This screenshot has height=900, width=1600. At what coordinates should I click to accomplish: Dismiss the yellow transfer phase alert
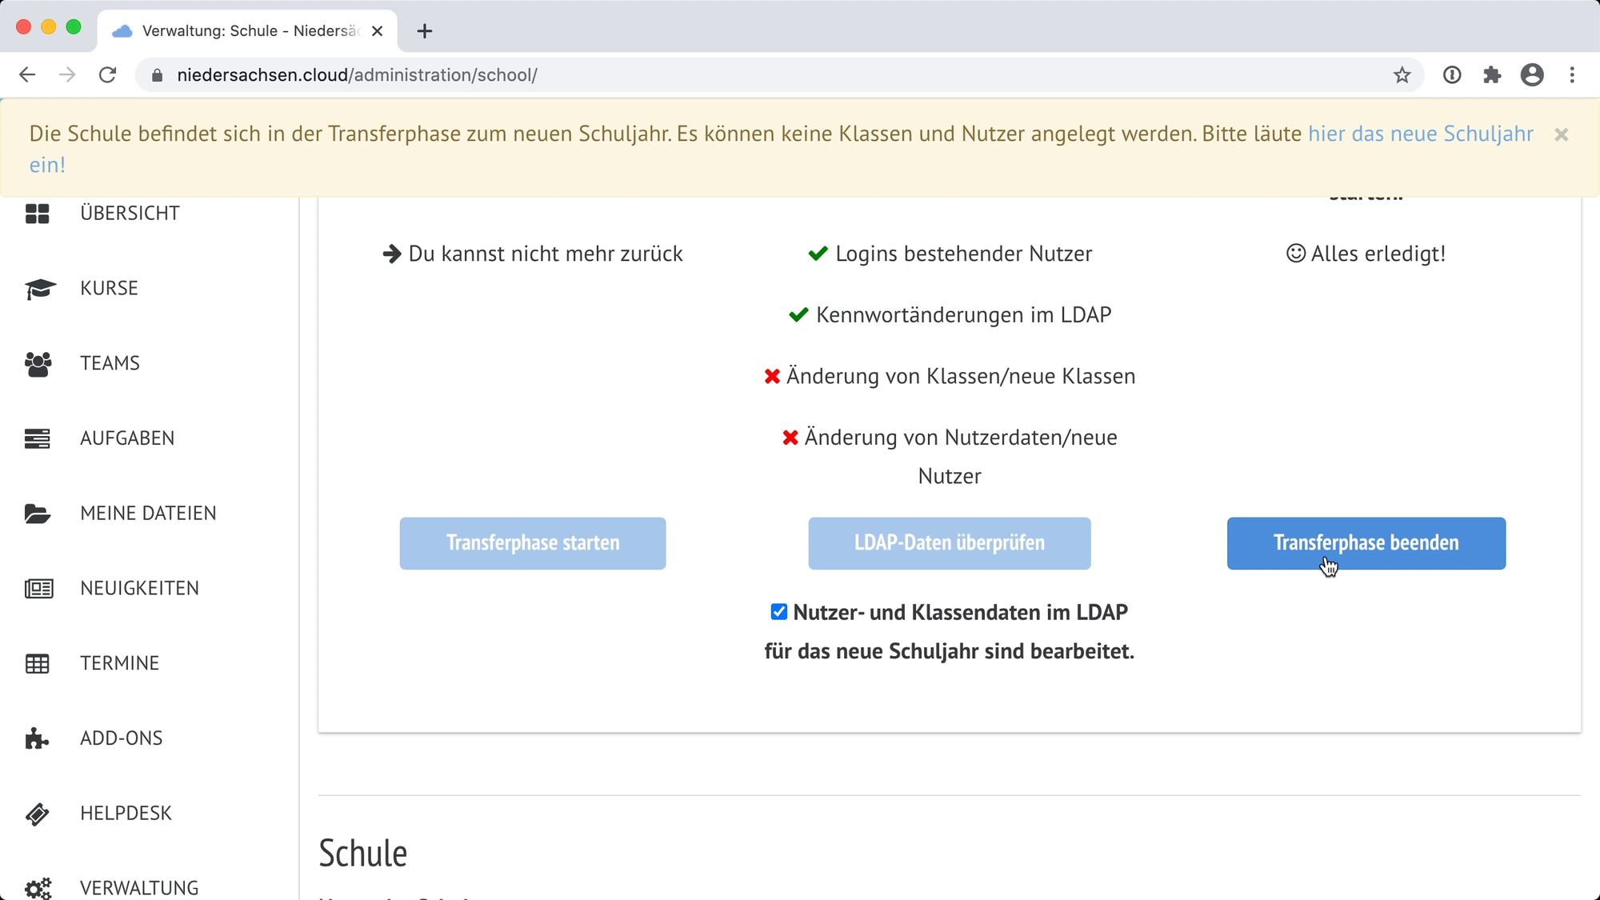tap(1561, 135)
